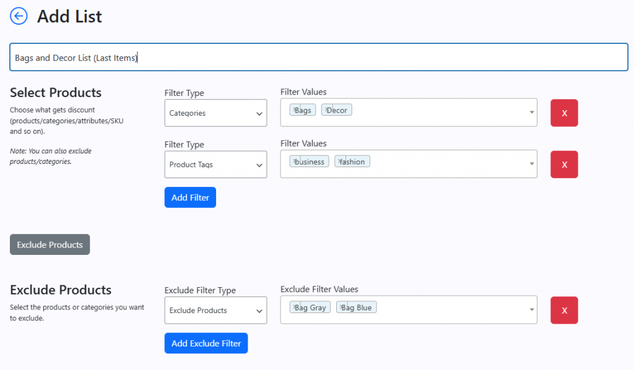Click the back arrow icon beside Add List
This screenshot has width=634, height=370.
tap(19, 16)
